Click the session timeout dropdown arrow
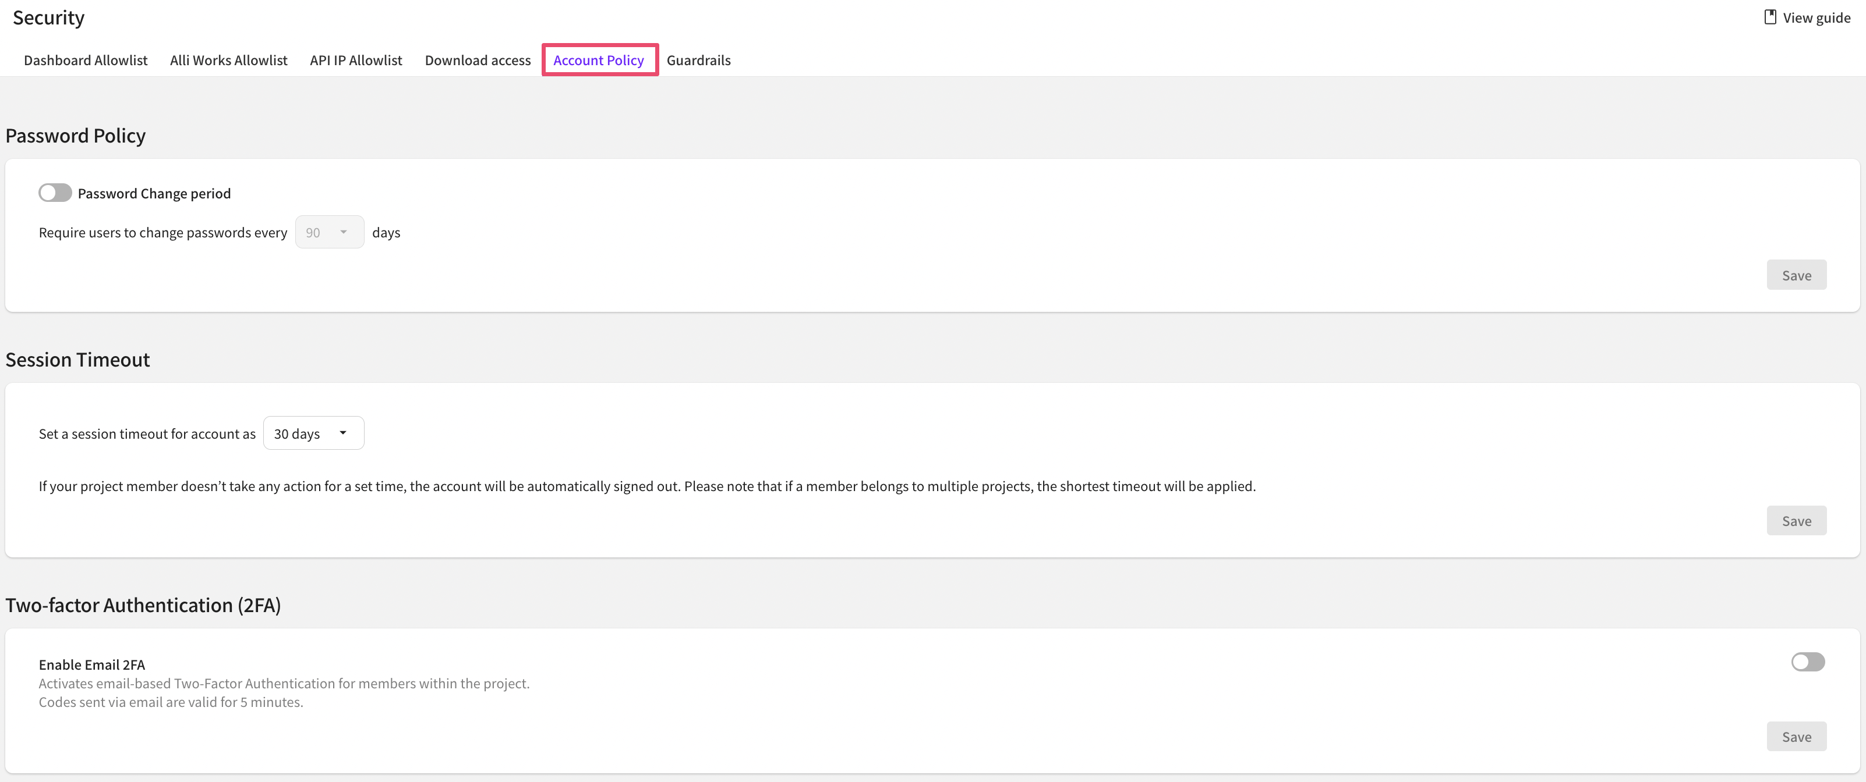This screenshot has width=1866, height=782. point(342,432)
